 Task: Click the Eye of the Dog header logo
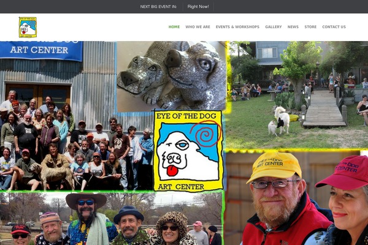pyautogui.click(x=28, y=27)
